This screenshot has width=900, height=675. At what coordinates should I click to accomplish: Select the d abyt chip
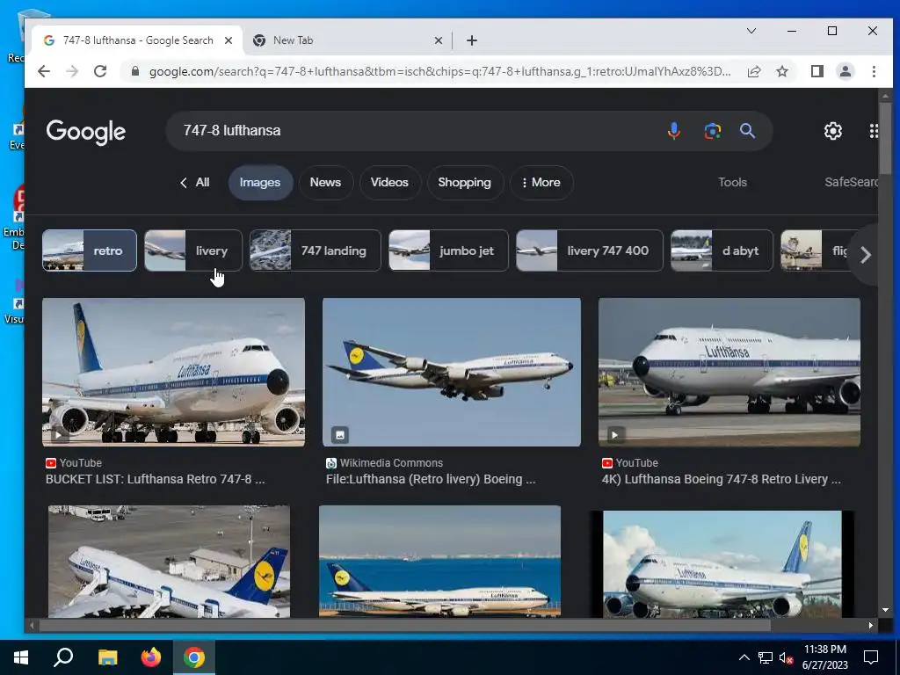click(722, 250)
